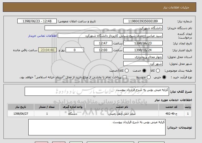Click the واحد اندازه گیری column header
Screen dimensions: 202x143
coord(72,107)
